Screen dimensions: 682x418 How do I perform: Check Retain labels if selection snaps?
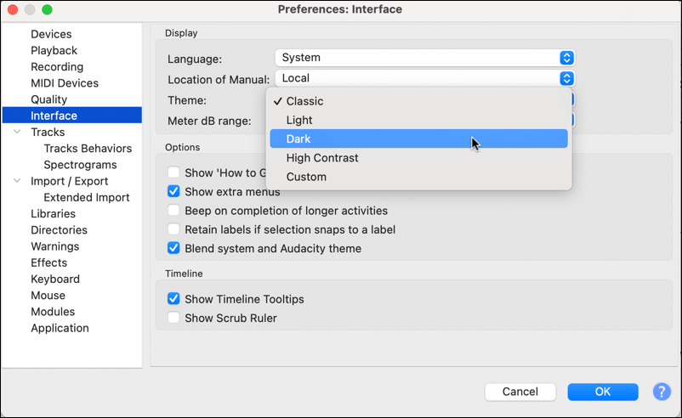click(x=173, y=229)
